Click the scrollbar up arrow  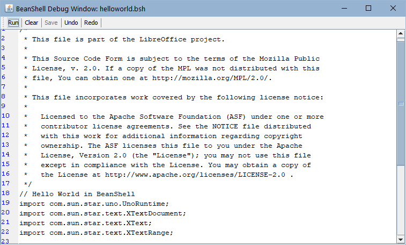pyautogui.click(x=401, y=33)
